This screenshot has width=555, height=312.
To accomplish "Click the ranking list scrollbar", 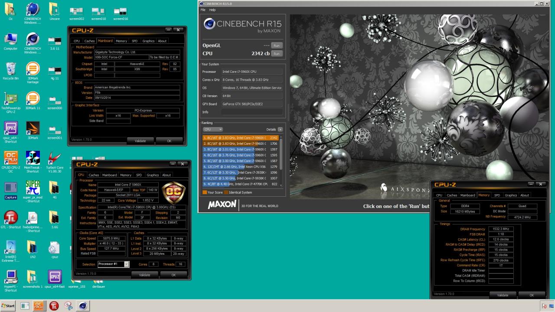I will pos(281,161).
